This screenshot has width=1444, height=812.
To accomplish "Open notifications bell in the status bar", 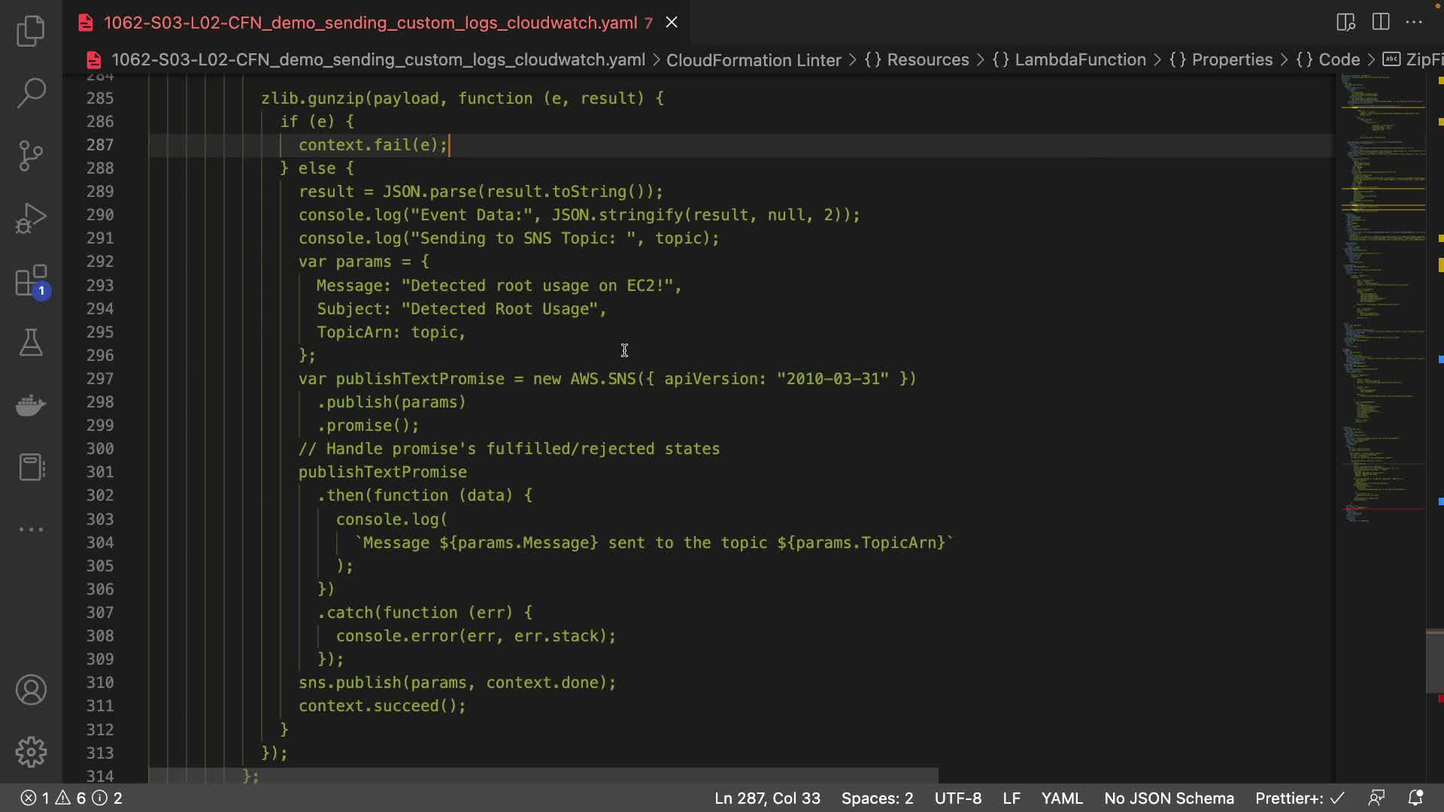I will click(1415, 798).
